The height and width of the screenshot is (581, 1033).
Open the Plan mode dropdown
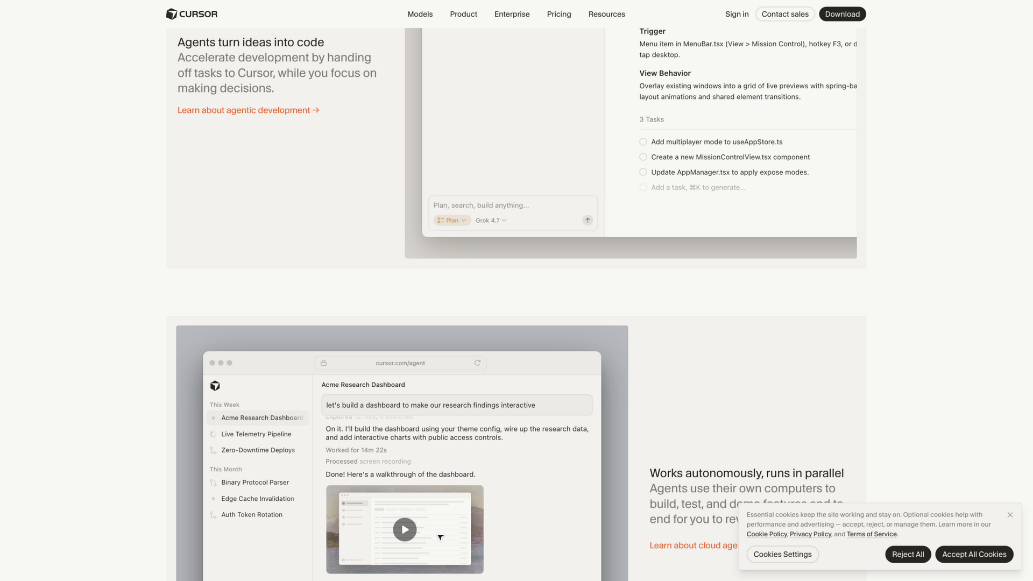point(452,221)
